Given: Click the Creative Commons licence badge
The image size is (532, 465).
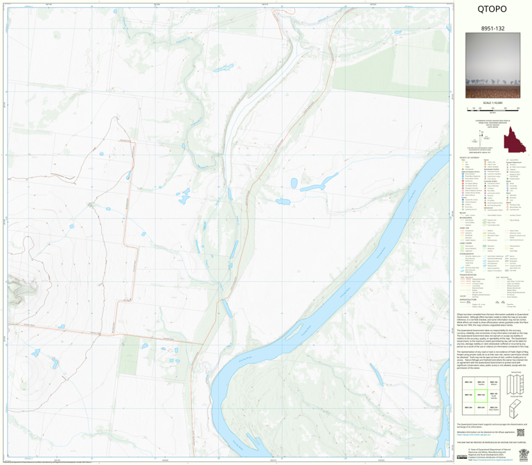Looking at the screenshot, I should click(x=462, y=457).
